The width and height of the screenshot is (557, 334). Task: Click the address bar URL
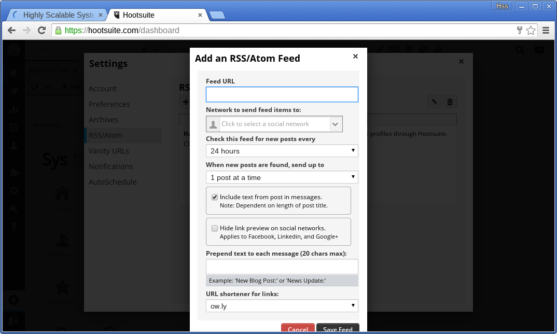122,30
